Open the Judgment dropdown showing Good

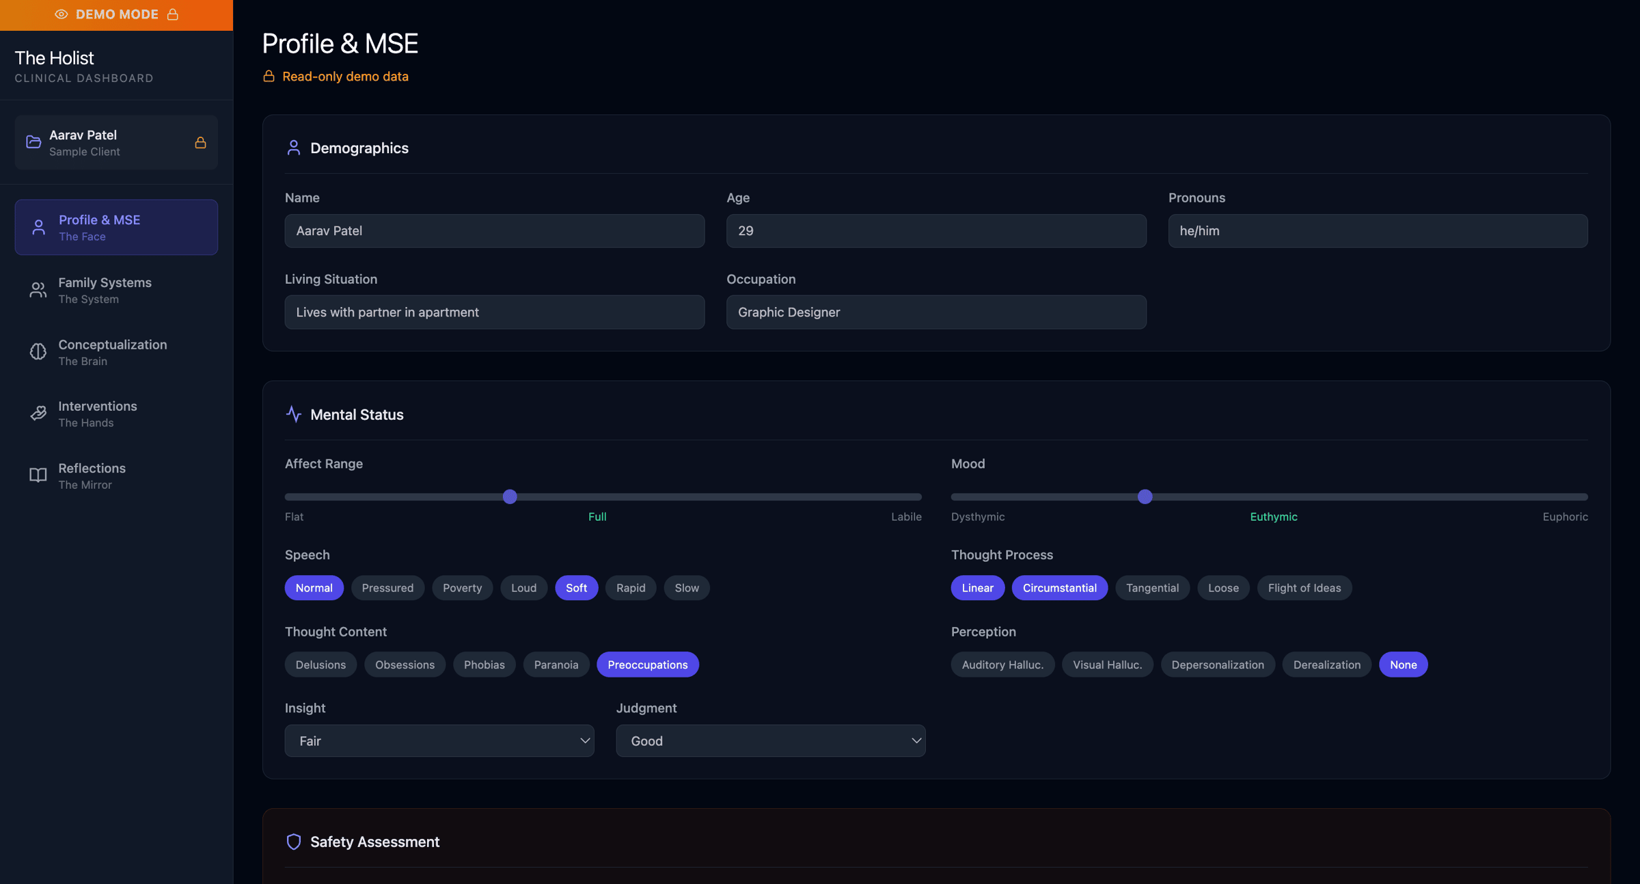(770, 741)
